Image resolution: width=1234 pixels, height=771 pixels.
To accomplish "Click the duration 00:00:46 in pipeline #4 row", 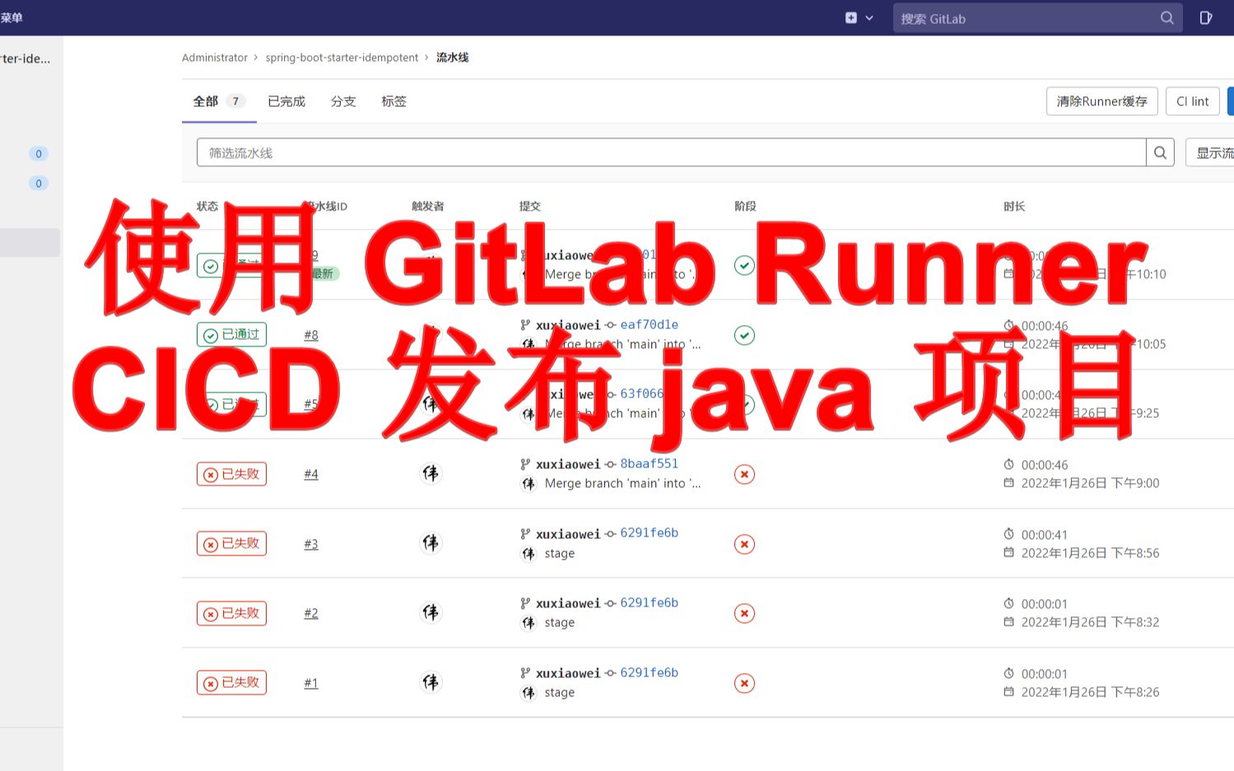I will (x=1045, y=465).
